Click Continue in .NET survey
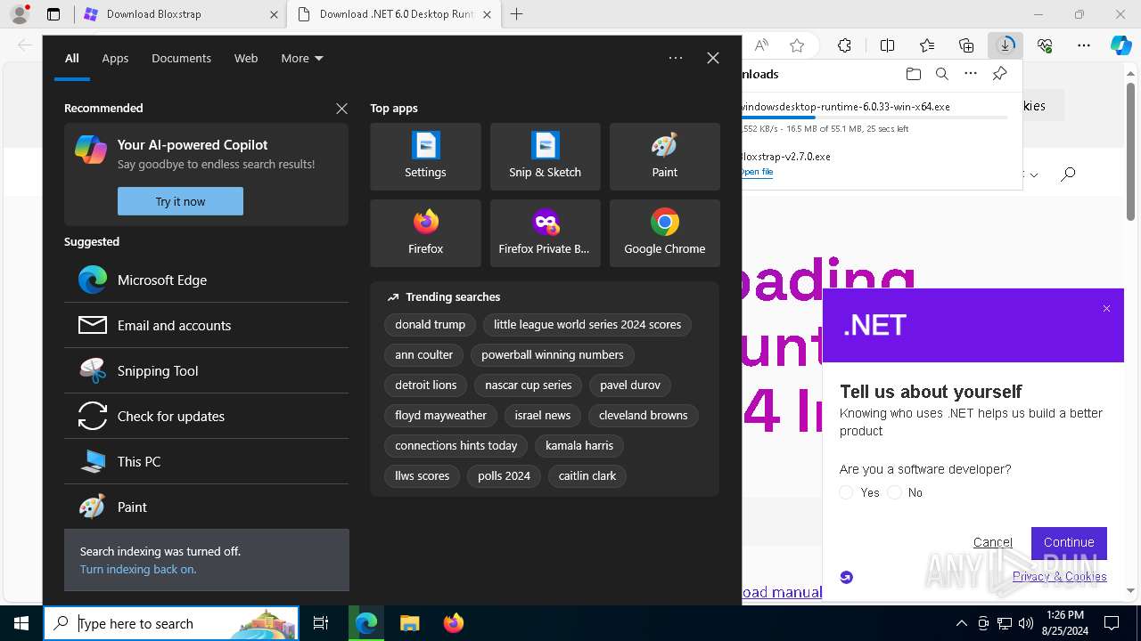Viewport: 1141px width, 641px height. [1069, 542]
